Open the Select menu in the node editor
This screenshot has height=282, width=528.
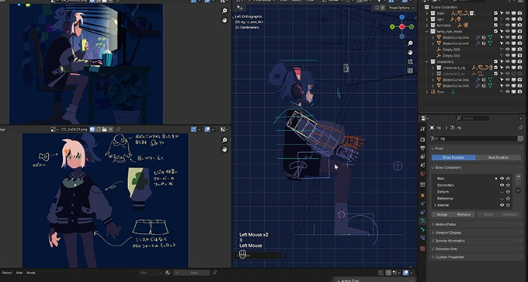(x=7, y=273)
